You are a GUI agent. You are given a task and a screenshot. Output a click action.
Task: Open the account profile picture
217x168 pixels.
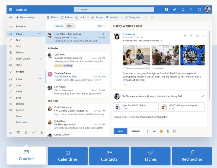coord(208,9)
